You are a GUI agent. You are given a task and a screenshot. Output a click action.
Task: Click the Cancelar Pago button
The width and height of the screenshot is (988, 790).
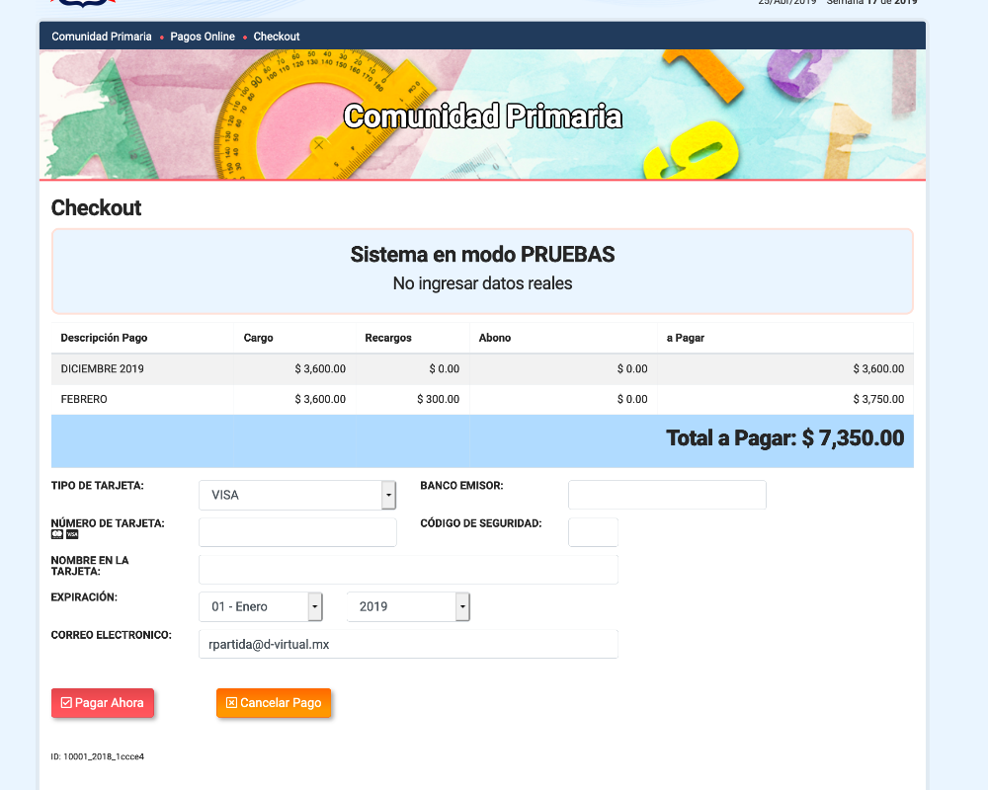(274, 703)
